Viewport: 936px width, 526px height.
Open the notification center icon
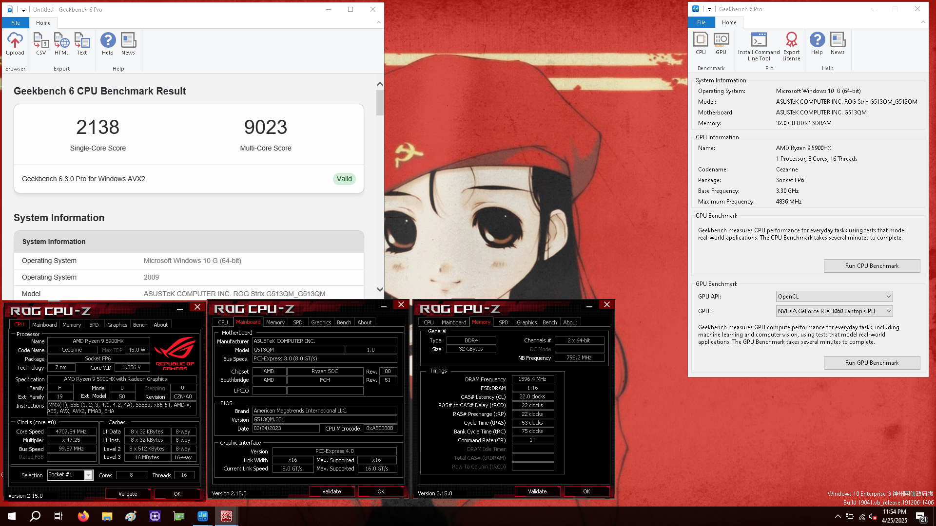tap(921, 516)
